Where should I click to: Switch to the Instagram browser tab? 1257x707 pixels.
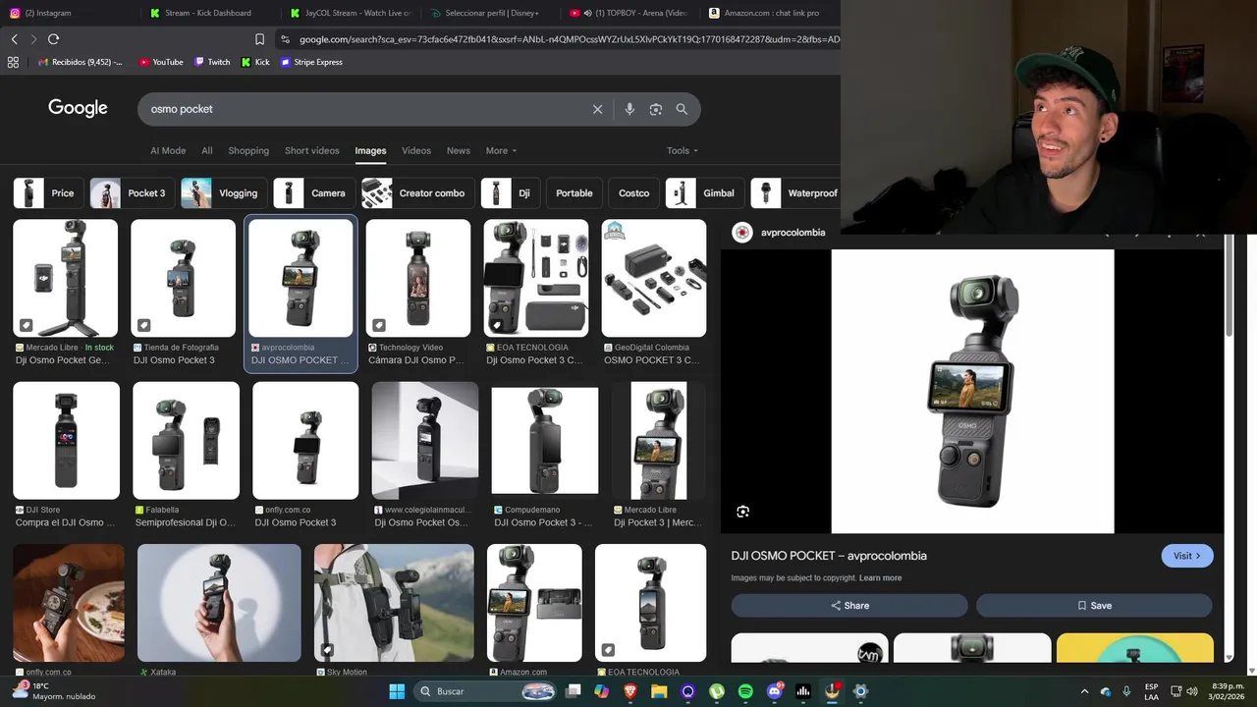click(67, 13)
